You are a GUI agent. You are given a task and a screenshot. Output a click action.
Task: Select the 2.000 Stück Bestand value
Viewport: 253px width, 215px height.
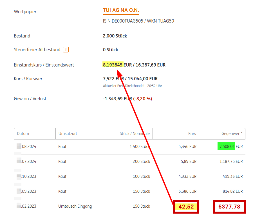coord(115,36)
